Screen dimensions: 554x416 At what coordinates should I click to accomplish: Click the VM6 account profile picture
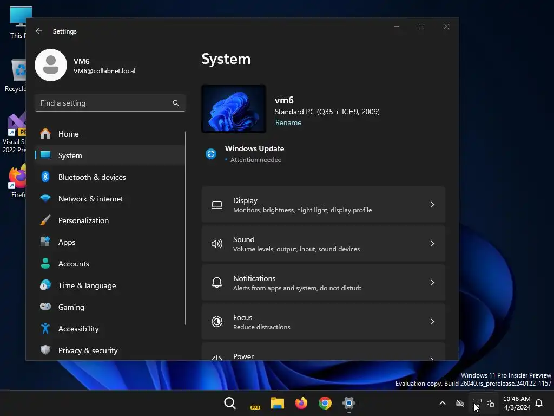click(x=51, y=65)
